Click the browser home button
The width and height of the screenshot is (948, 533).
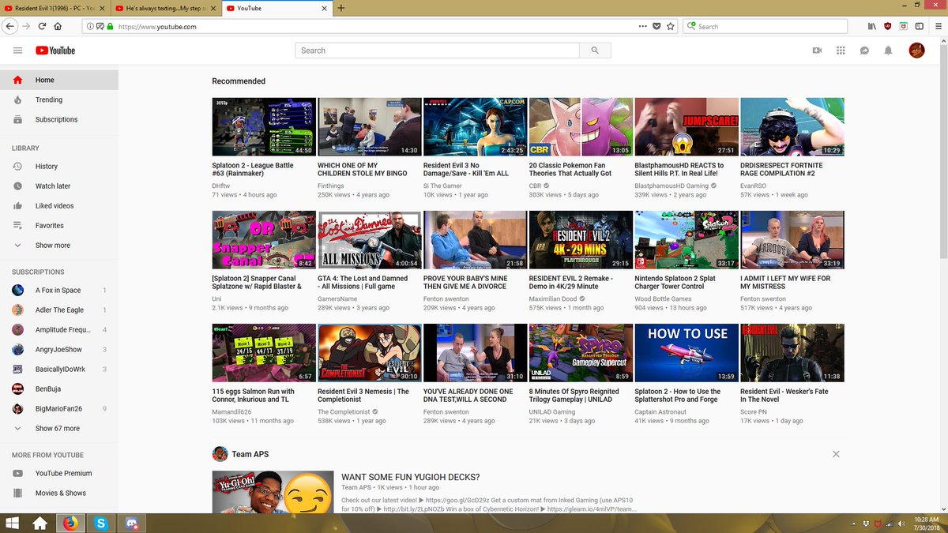tap(58, 26)
